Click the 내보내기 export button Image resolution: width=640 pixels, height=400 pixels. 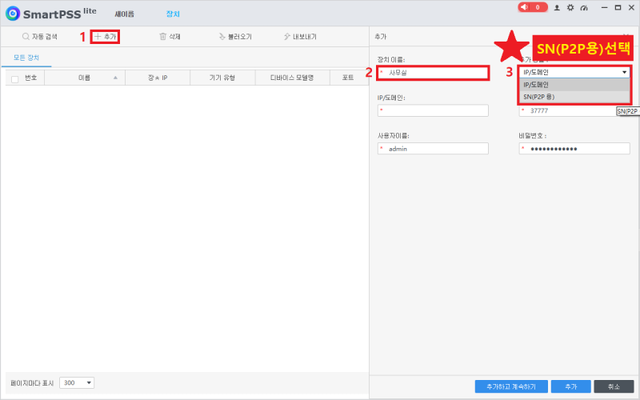[300, 37]
